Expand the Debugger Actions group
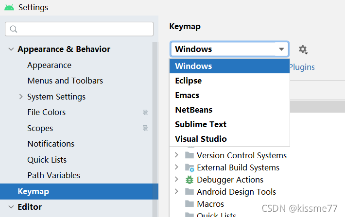 click(x=176, y=179)
